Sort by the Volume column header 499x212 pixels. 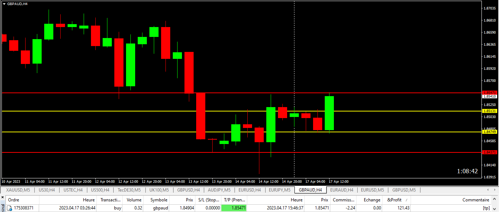point(133,200)
